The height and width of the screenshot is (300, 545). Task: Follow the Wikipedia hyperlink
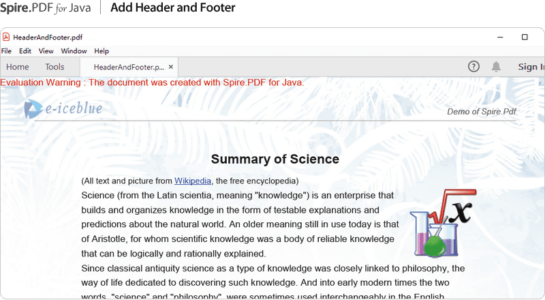[x=193, y=181]
